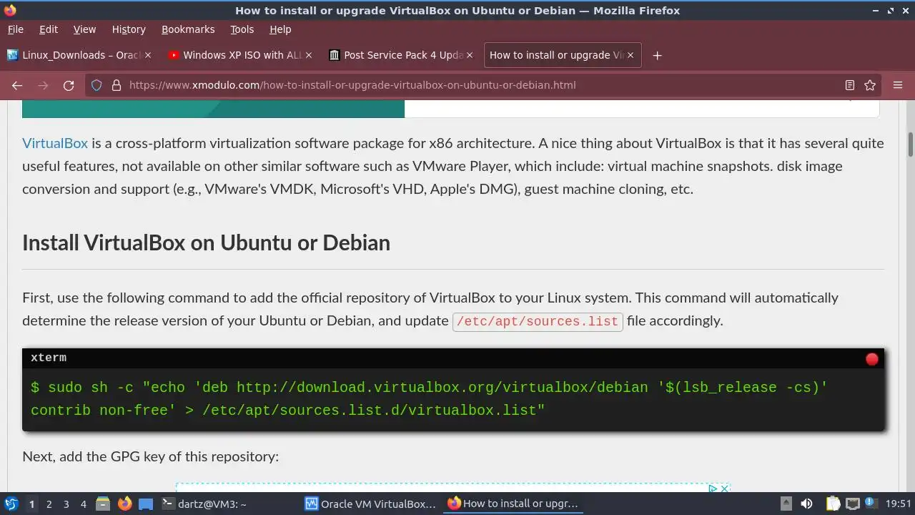Image resolution: width=915 pixels, height=515 pixels.
Task: Switch to the Post Service Pack 4 tab
Action: [401, 55]
